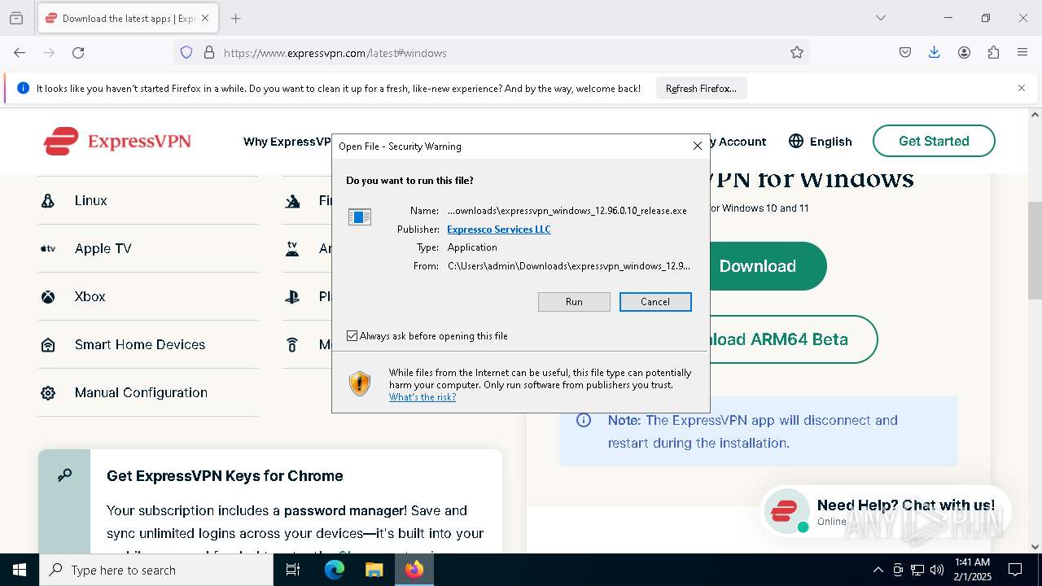Click Firefox icon on taskbar

point(414,570)
